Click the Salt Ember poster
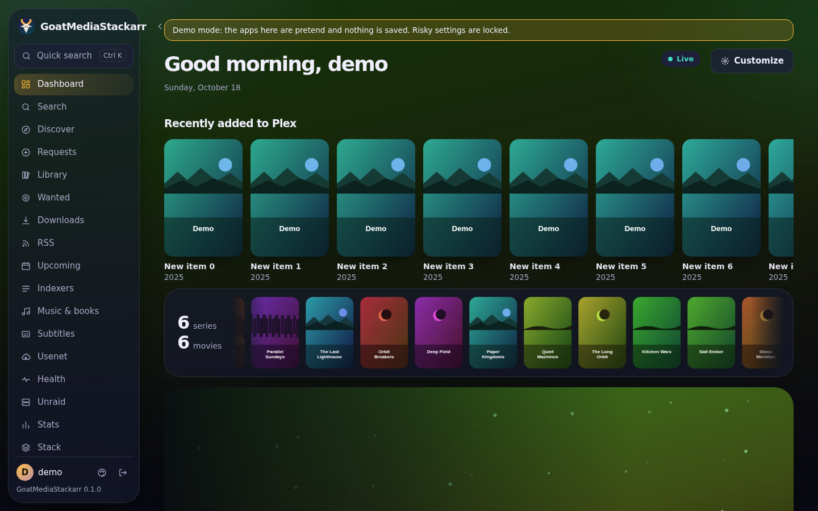 click(x=711, y=333)
